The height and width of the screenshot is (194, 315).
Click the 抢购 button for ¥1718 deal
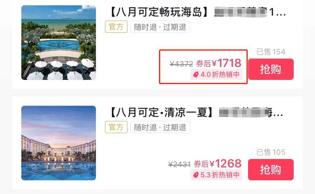(271, 69)
